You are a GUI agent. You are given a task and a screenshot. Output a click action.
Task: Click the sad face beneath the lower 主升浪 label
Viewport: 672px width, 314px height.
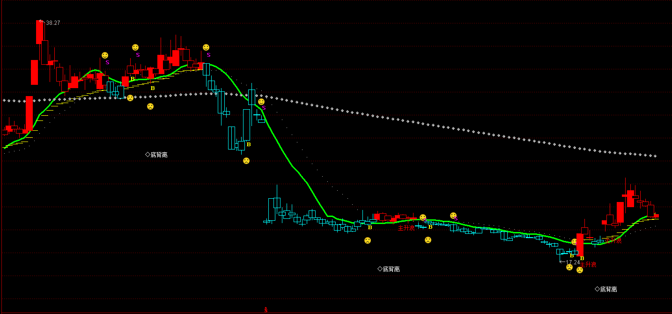coord(580,270)
